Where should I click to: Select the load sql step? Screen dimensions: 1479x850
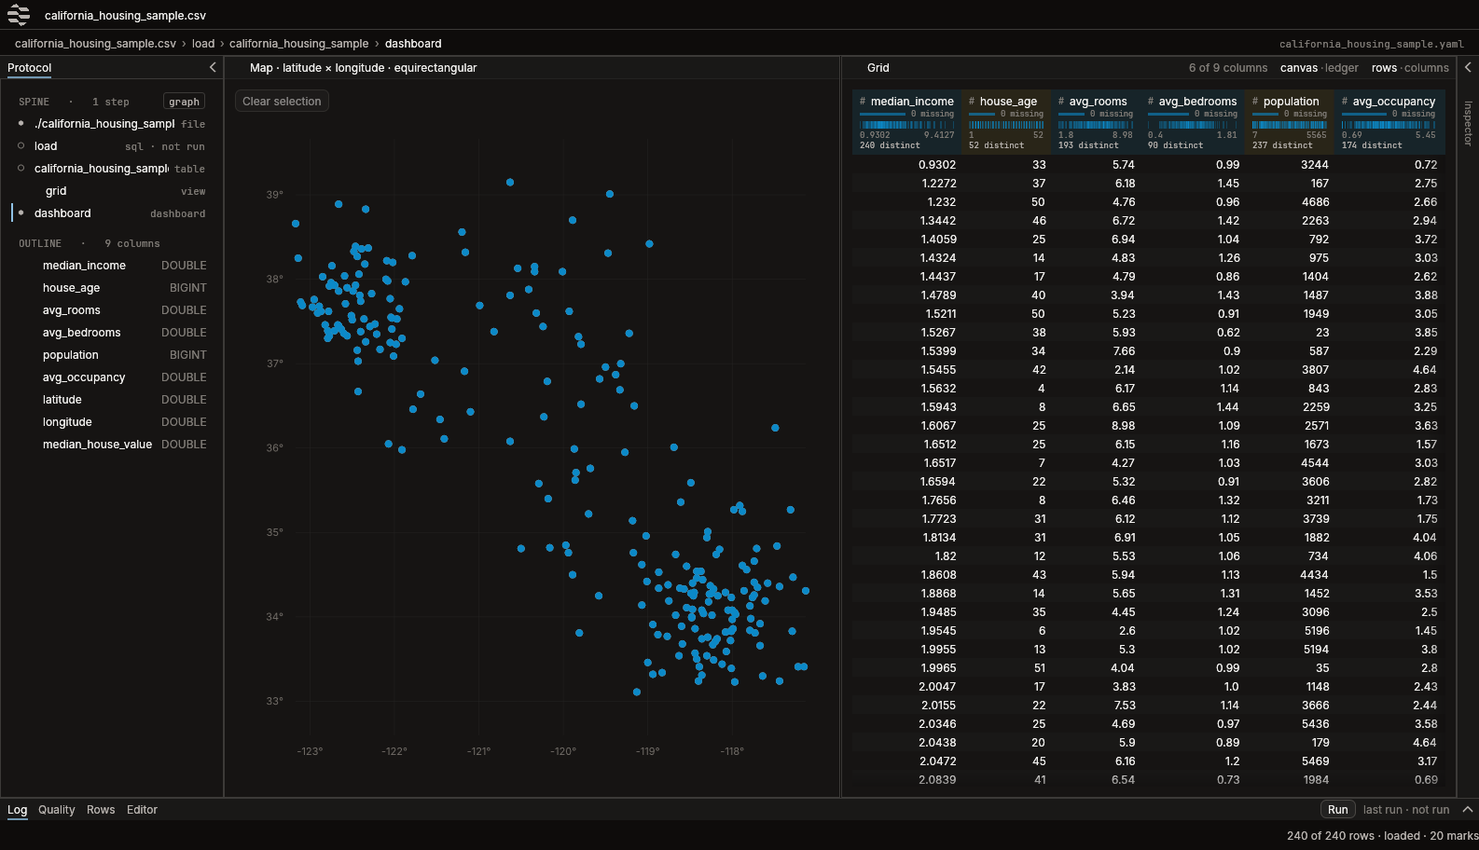pyautogui.click(x=112, y=146)
